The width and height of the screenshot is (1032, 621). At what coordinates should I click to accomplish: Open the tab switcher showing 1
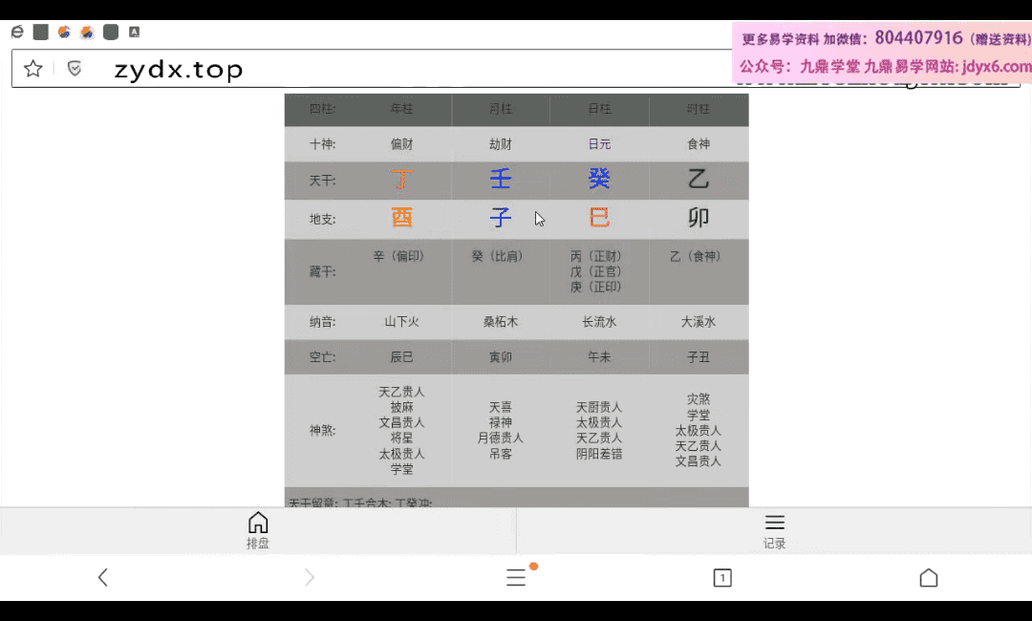point(722,577)
